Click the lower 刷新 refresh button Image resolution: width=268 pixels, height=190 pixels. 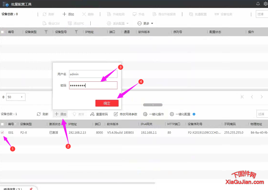pyautogui.click(x=43, y=114)
